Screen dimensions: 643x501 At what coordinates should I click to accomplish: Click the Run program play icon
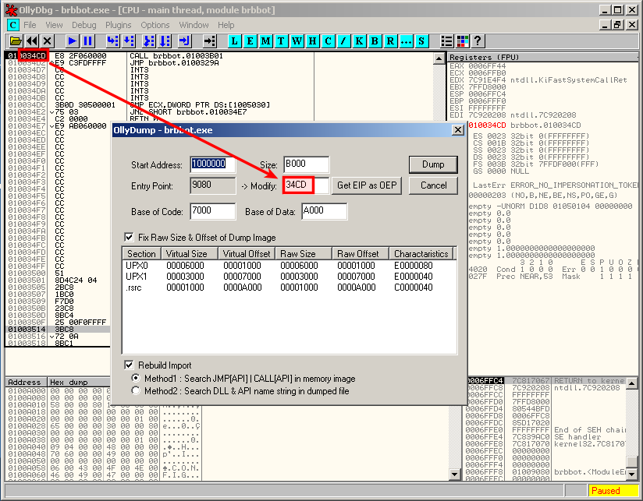click(x=72, y=41)
